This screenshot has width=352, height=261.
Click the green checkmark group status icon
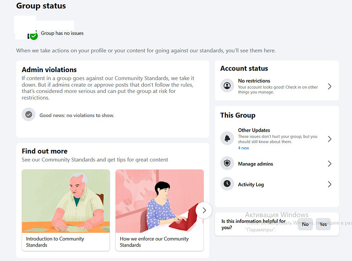pyautogui.click(x=33, y=35)
